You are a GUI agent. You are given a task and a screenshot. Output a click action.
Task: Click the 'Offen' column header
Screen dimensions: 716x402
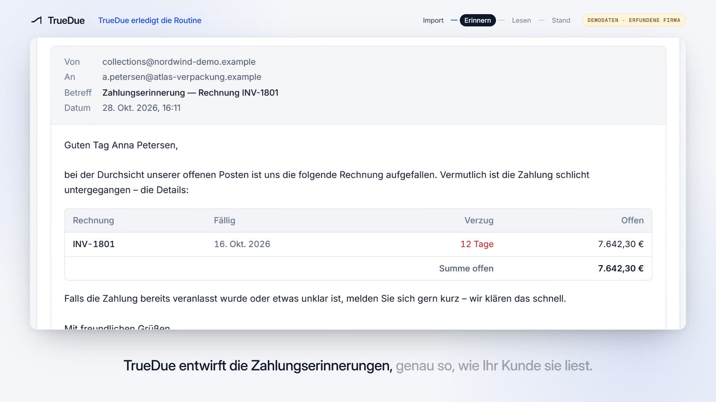click(632, 220)
